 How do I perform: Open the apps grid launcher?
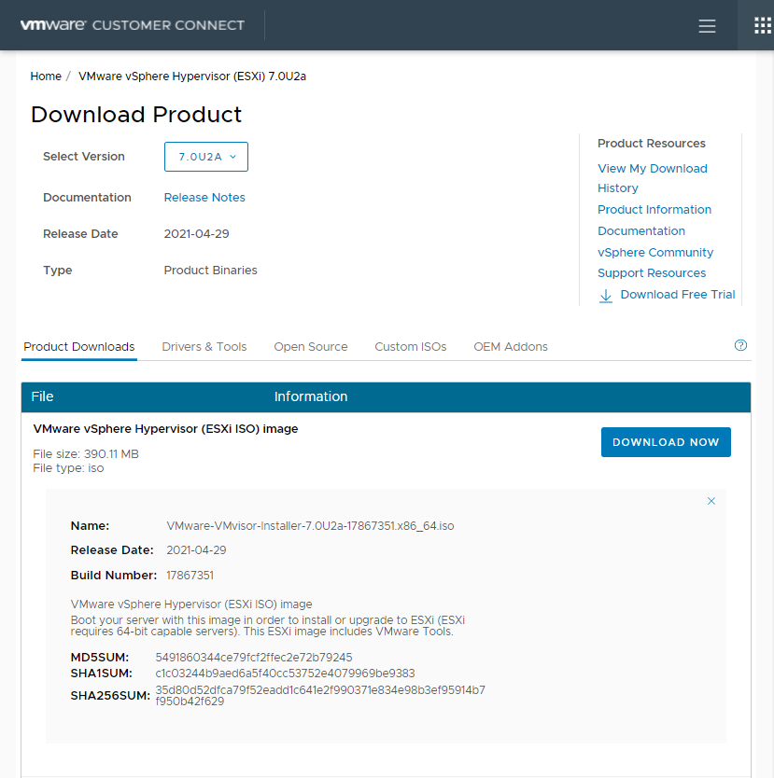tap(763, 25)
